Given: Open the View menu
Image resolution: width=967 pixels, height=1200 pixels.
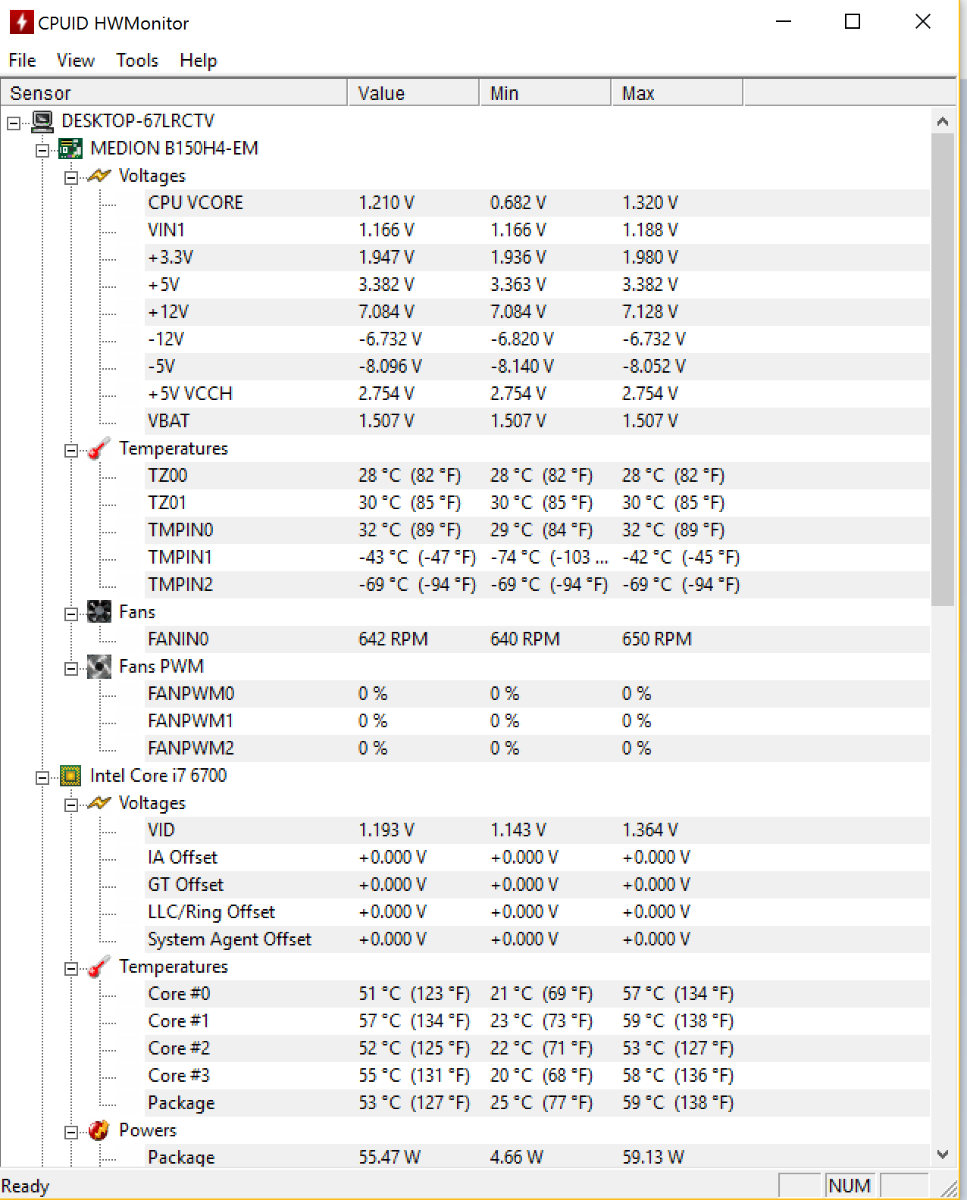Looking at the screenshot, I should pos(76,60).
